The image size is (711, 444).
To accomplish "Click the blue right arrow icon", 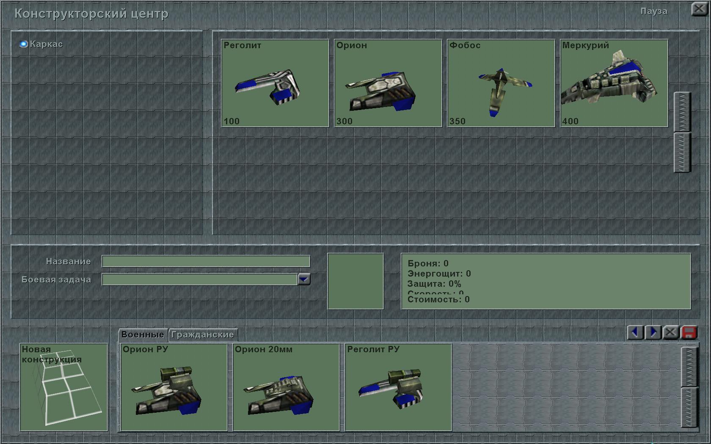I will pos(653,333).
